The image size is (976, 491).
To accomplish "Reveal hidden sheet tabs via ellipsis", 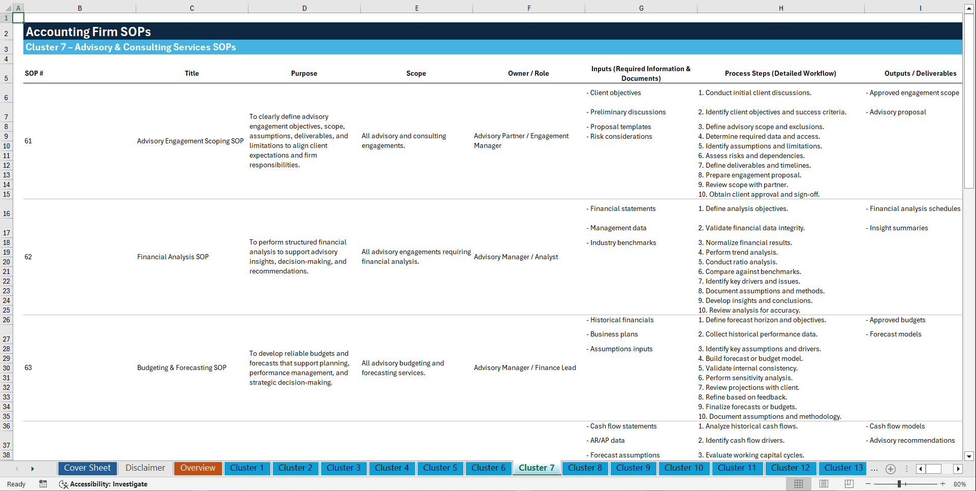I will click(874, 469).
